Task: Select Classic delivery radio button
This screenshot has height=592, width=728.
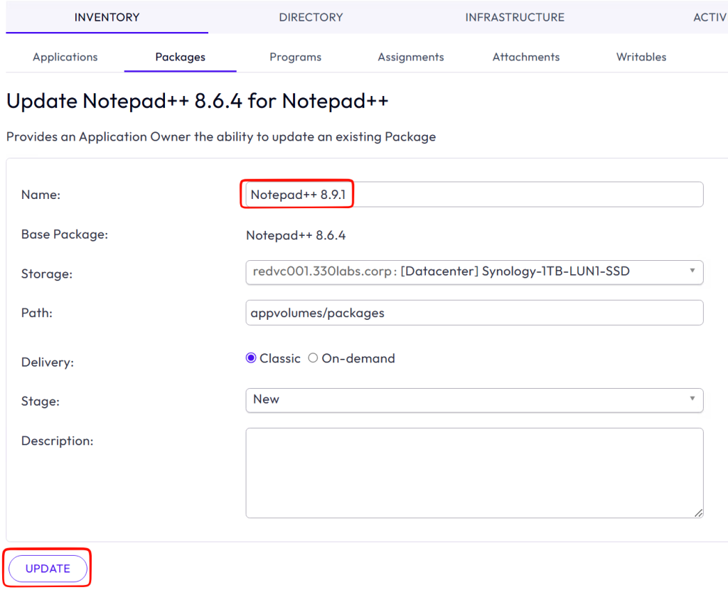Action: point(251,357)
